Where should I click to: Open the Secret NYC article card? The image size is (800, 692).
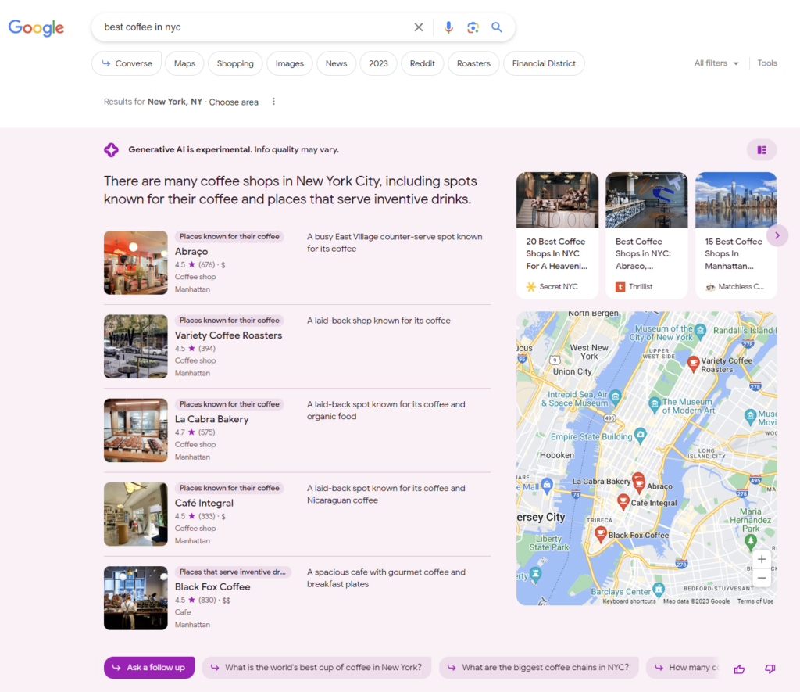click(557, 235)
